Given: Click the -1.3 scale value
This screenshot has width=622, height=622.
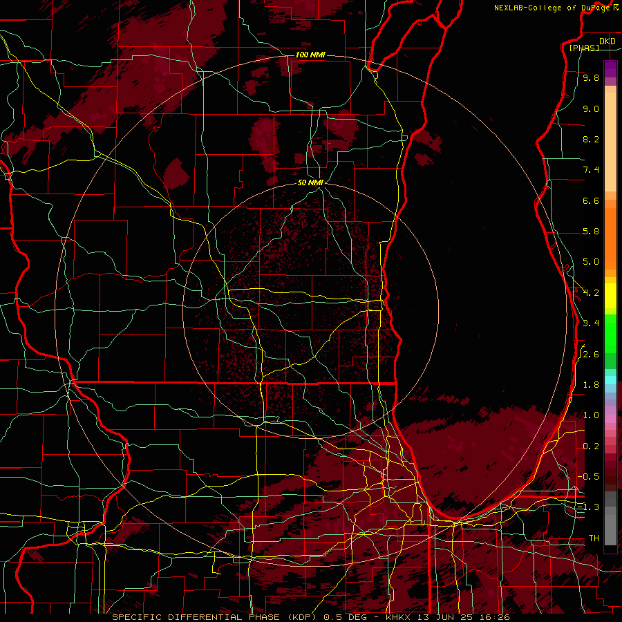Looking at the screenshot, I should click(589, 508).
